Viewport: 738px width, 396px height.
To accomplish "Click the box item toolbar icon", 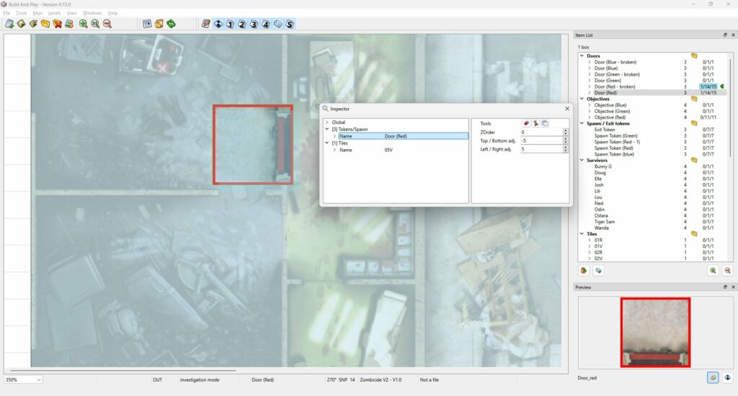I will click(159, 24).
